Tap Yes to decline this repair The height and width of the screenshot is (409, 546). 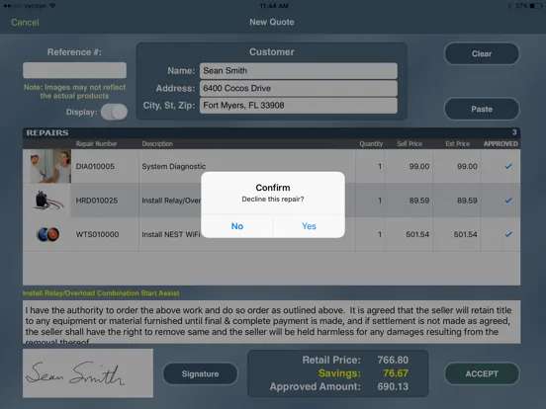click(309, 226)
